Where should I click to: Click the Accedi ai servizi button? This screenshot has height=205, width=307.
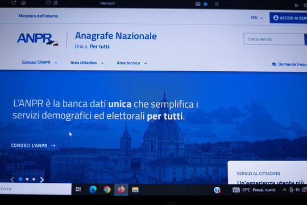[288, 18]
